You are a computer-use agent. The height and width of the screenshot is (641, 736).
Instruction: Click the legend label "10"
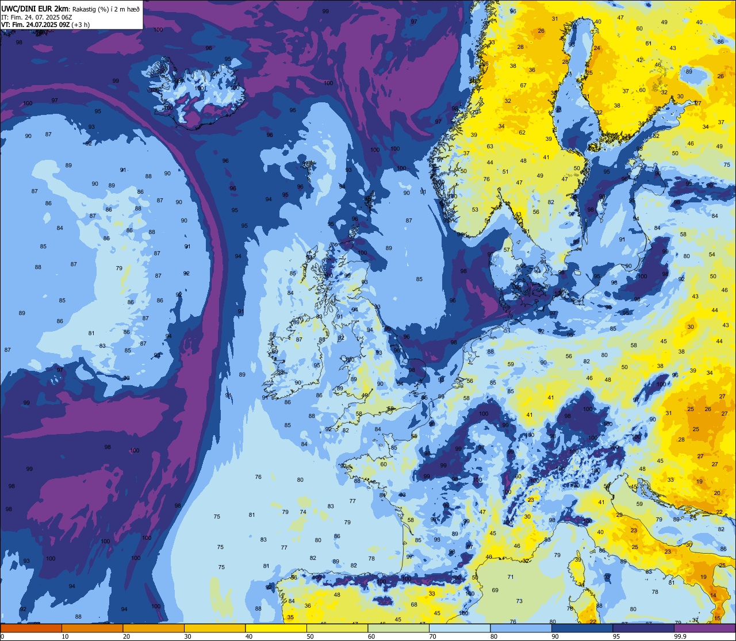(x=65, y=636)
